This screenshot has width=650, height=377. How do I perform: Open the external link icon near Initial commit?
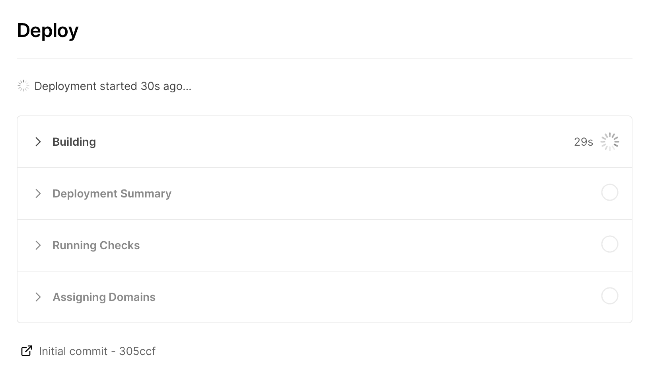pos(27,351)
